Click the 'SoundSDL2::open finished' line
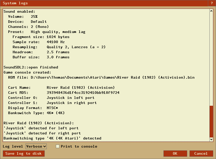 pyautogui.click(x=31, y=67)
